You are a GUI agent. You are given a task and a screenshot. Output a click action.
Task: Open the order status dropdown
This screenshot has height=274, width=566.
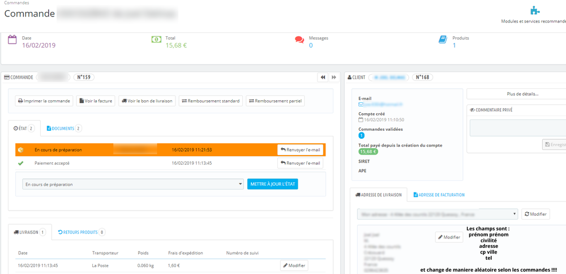pyautogui.click(x=133, y=184)
